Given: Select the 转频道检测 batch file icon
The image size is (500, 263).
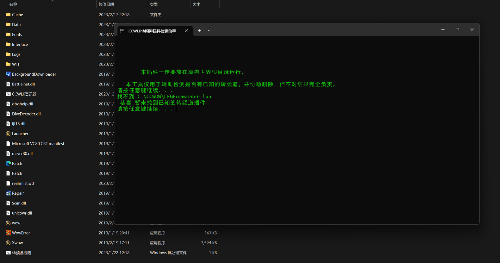Looking at the screenshot, I should 8,253.
